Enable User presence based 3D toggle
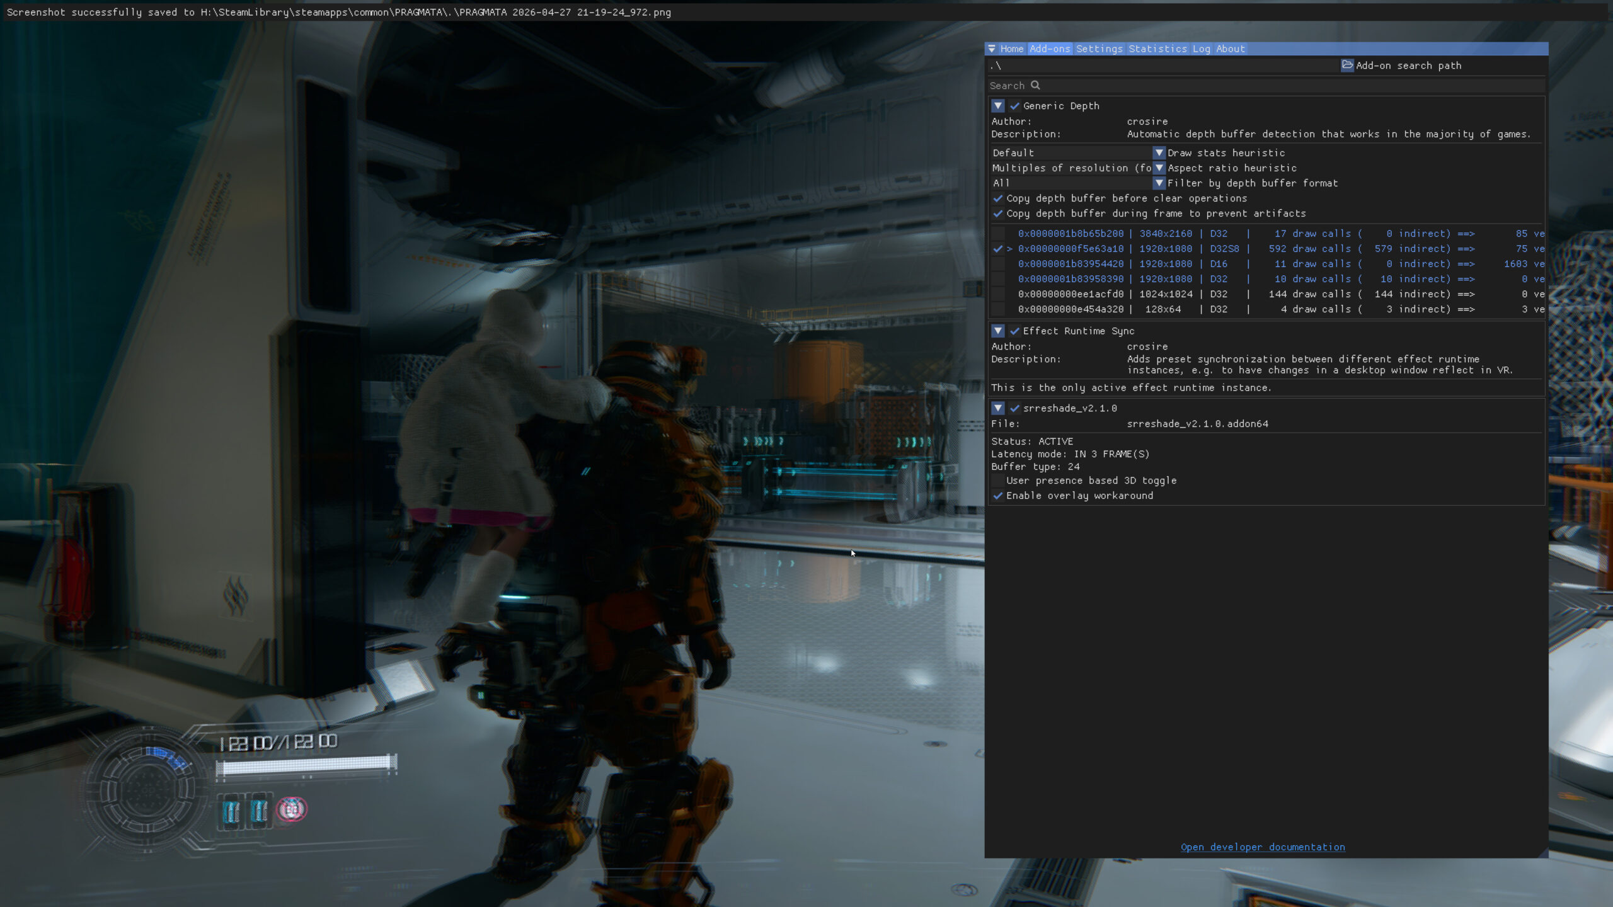 point(998,481)
